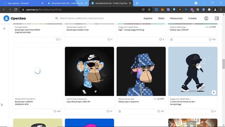The image size is (225, 127).
Task: Click the MetaMask fox extension icon
Action: point(162,10)
